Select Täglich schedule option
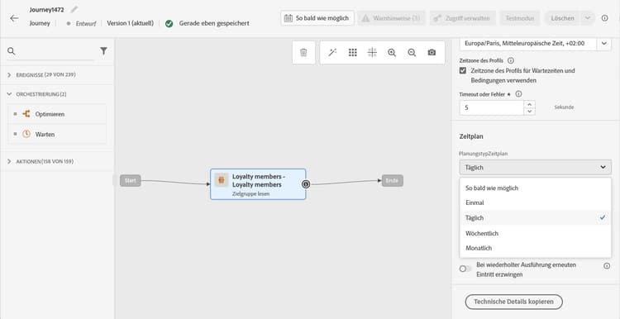Image resolution: width=620 pixels, height=319 pixels. [536, 218]
